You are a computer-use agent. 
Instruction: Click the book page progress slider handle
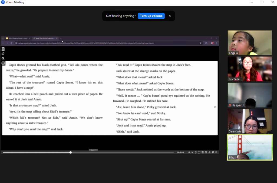click(71, 152)
